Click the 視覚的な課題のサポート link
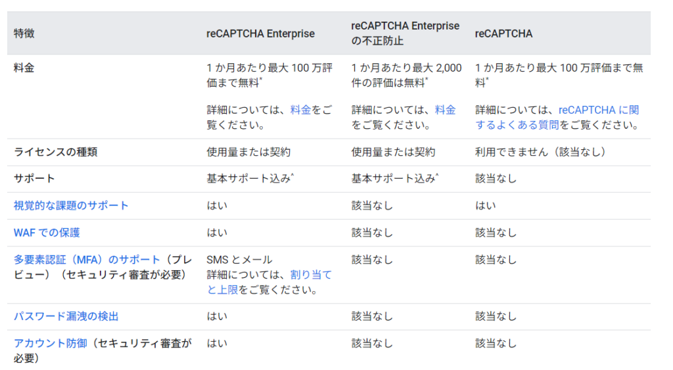Viewport: 673px width, 370px height. 71,206
